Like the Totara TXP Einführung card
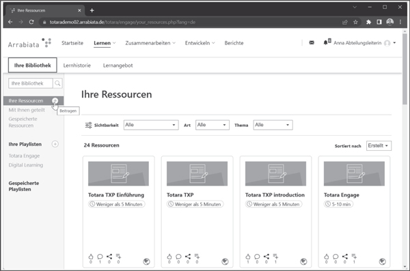Viewport: 410px width, 271px height. (91, 257)
